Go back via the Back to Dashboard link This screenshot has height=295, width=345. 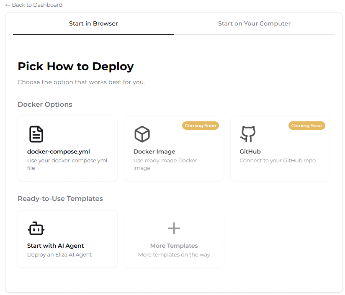[x=37, y=5]
